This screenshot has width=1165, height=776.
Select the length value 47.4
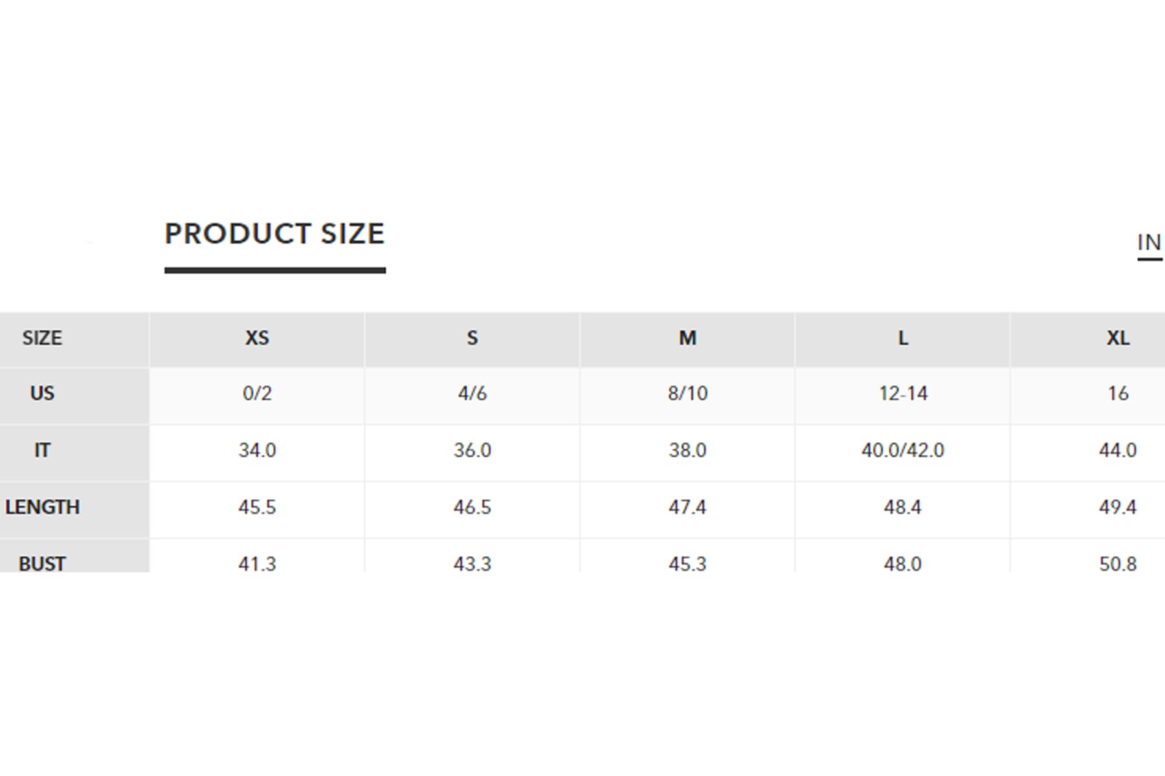[x=687, y=508]
